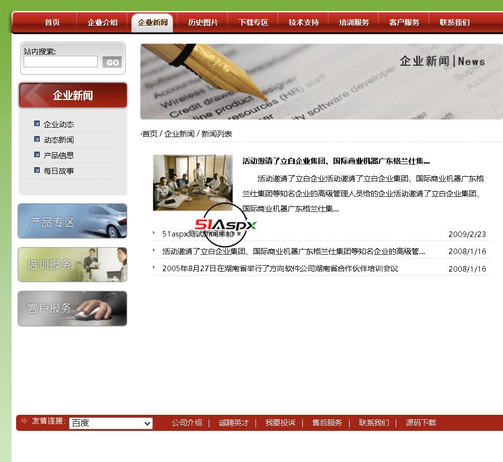This screenshot has height=462, width=503.
Task: Open the 诚聘英才 footer link
Action: (234, 423)
